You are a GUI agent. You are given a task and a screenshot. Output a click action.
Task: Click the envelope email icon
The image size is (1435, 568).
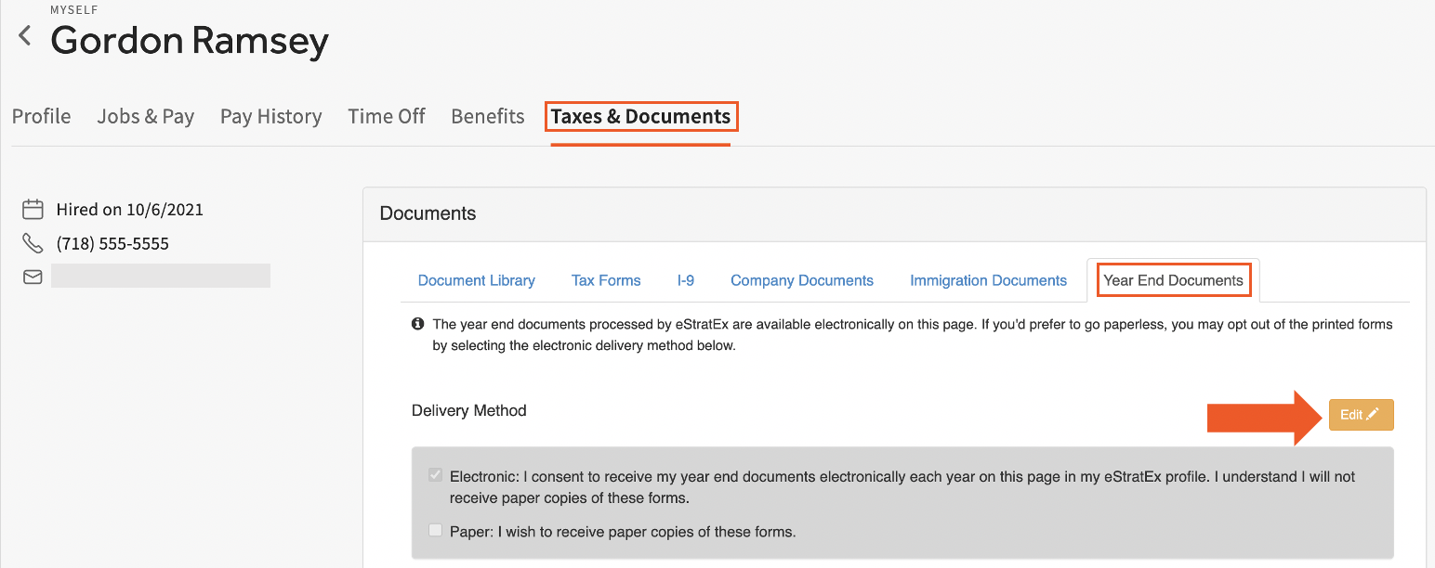(33, 277)
